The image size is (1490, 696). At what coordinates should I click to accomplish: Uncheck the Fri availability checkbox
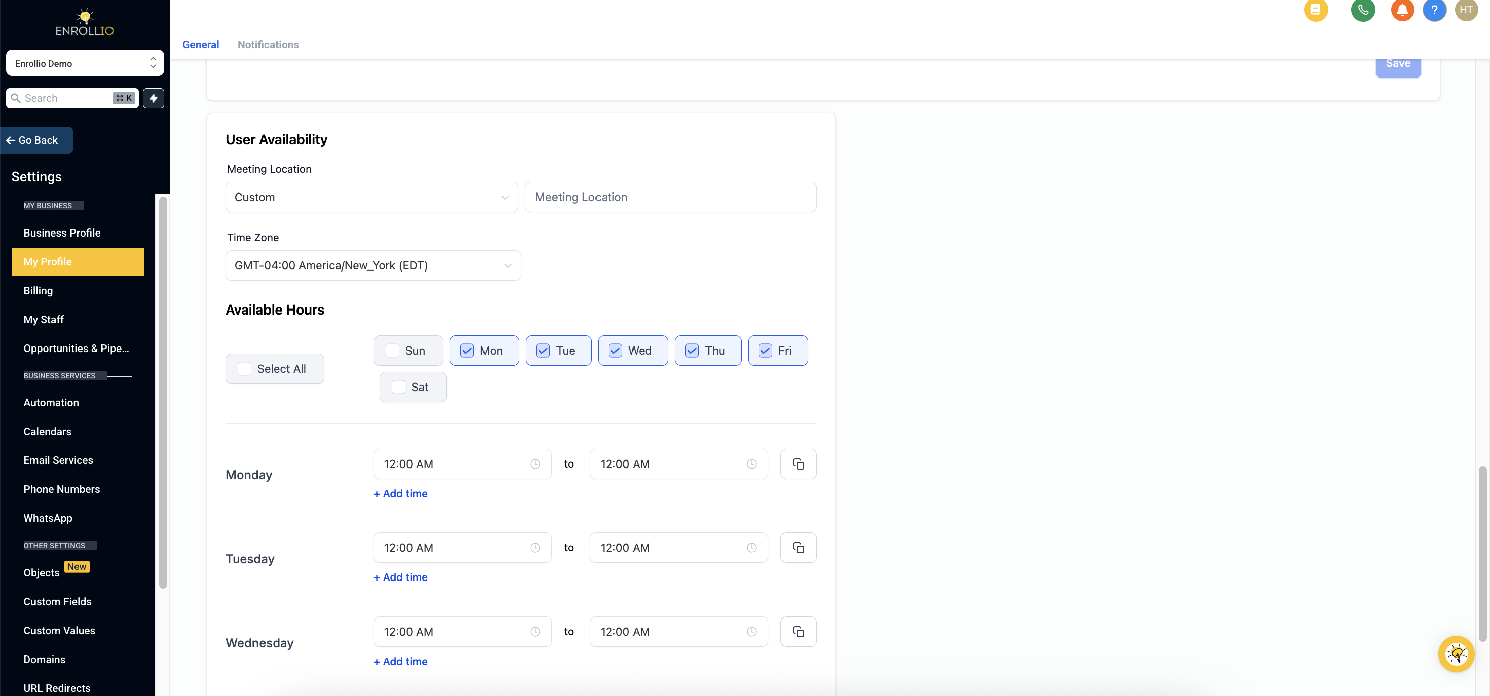(765, 351)
